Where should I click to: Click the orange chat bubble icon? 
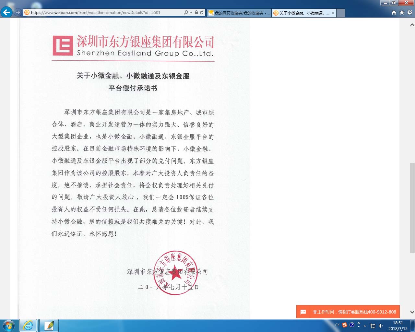point(303,312)
